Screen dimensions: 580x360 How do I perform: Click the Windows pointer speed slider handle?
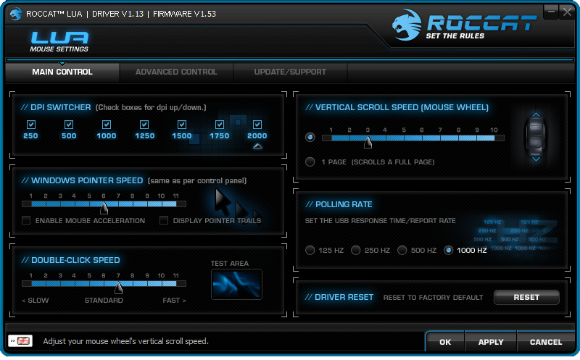[x=104, y=208]
